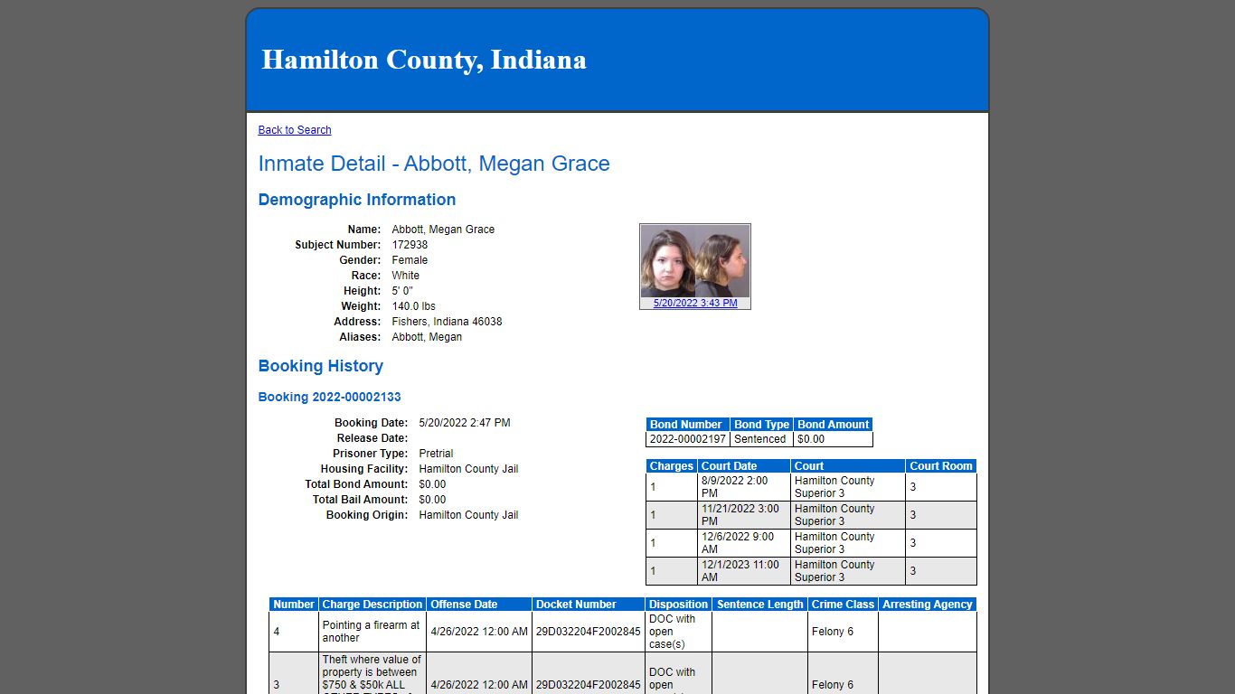This screenshot has width=1235, height=694.
Task: Select the bond type Sentenced cell
Action: pos(760,439)
